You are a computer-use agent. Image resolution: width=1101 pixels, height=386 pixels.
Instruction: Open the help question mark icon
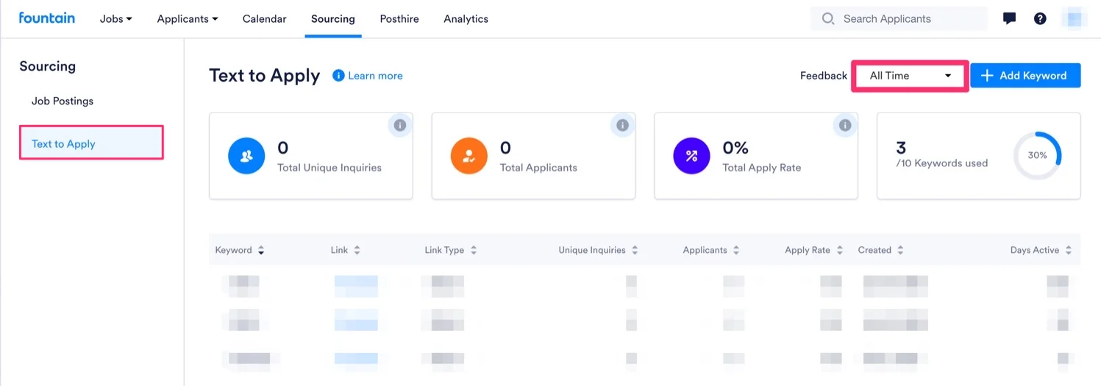pos(1040,18)
